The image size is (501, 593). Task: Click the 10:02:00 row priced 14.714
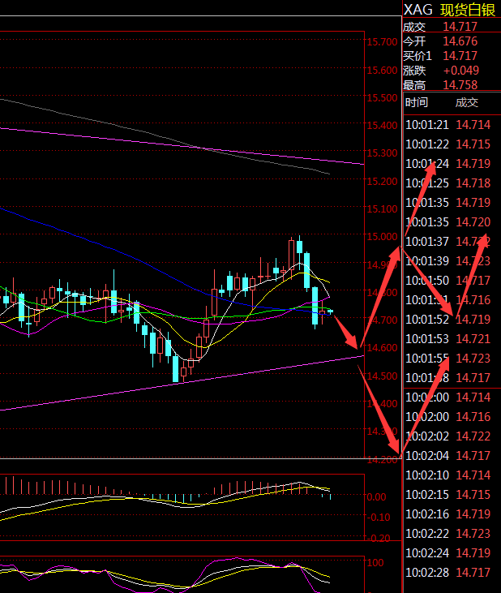tap(447, 397)
